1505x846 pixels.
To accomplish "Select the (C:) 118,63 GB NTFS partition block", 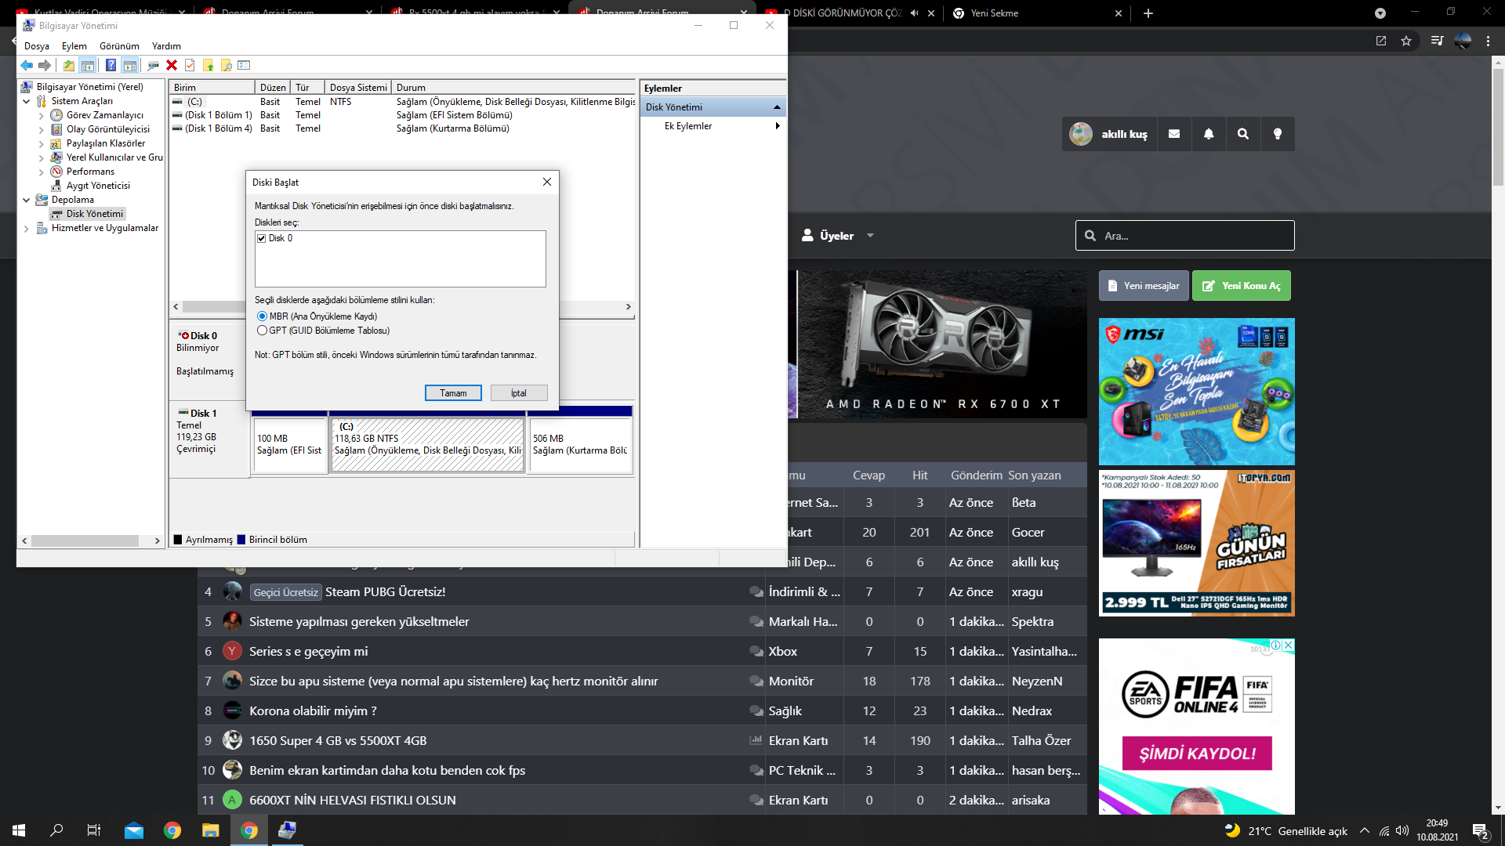I will tap(427, 445).
